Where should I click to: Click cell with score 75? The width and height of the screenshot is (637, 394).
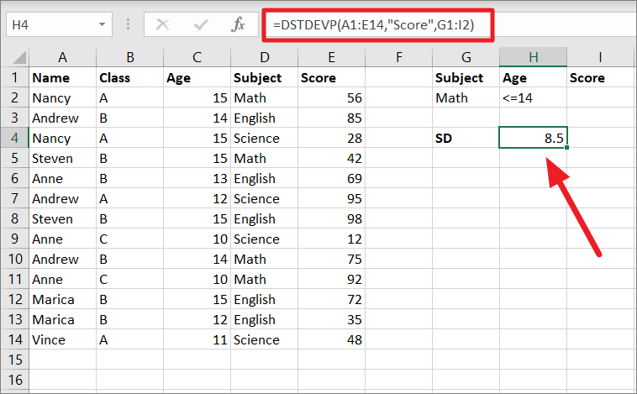[331, 259]
